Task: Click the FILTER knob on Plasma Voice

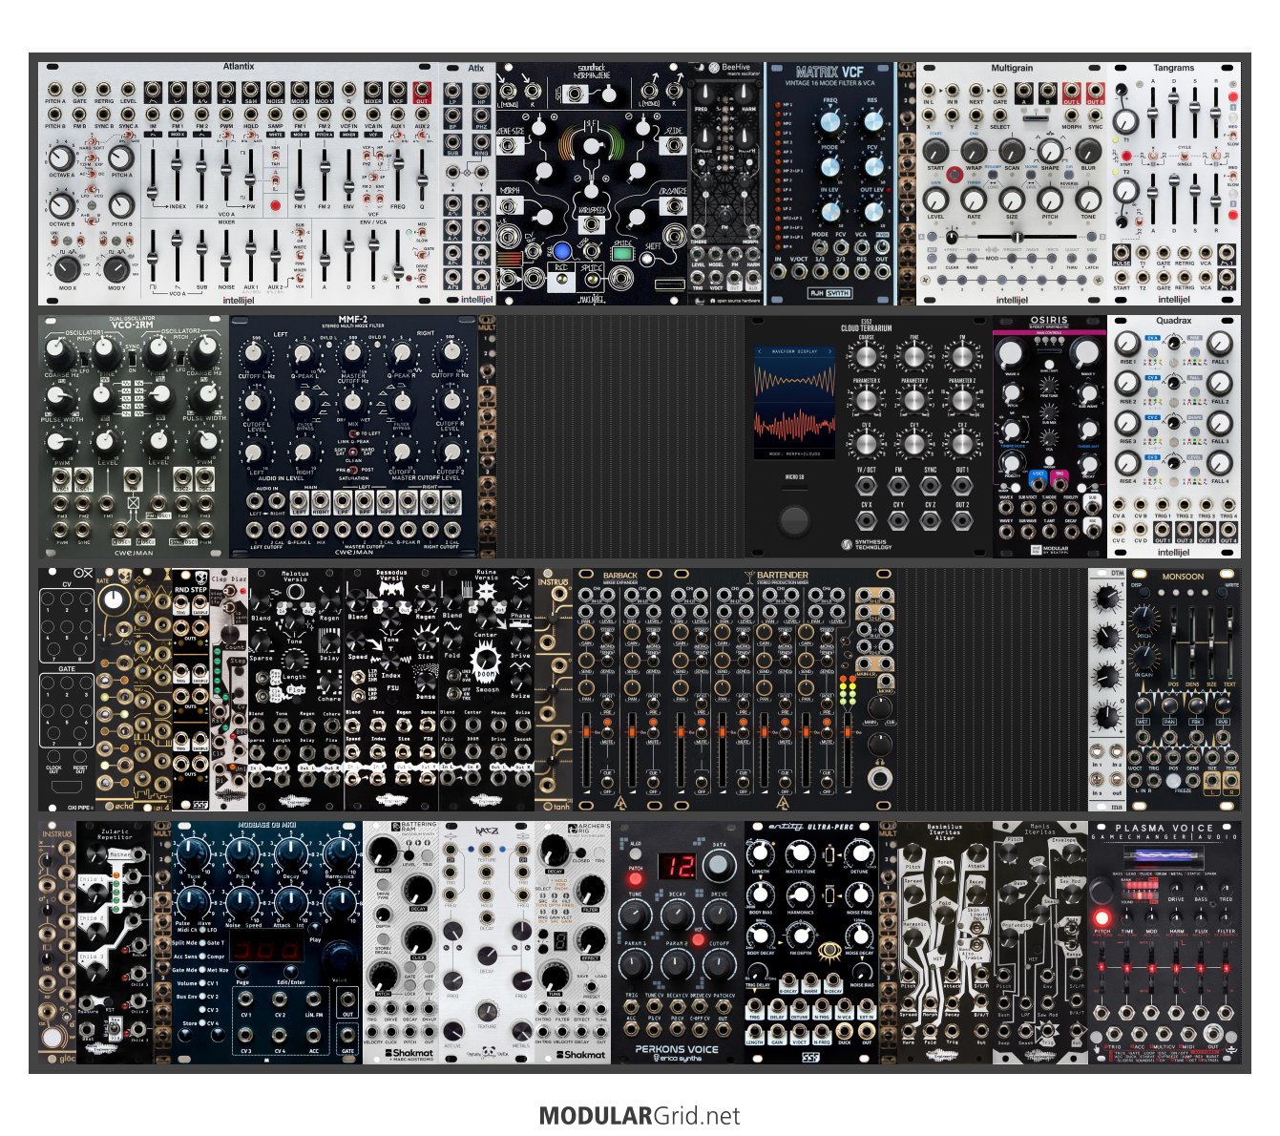Action: [x=1225, y=918]
